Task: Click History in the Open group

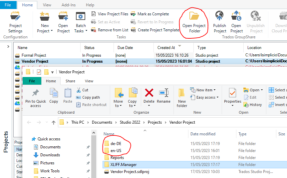Action: click(253, 105)
